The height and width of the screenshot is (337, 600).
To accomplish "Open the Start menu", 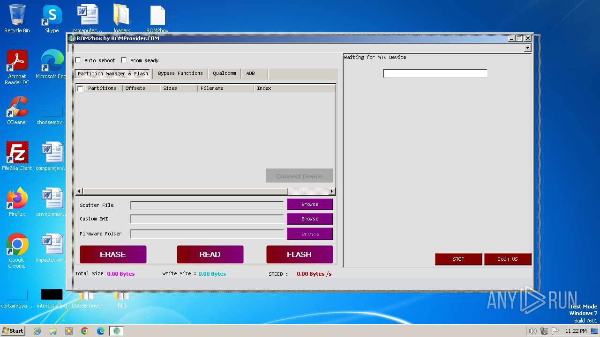I will pos(13,331).
